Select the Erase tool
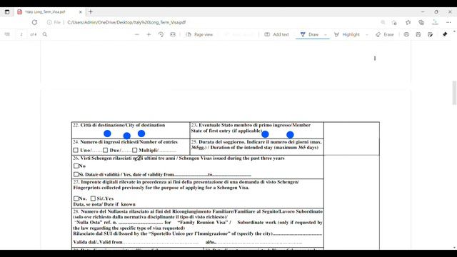This screenshot has height=257, width=457. pyautogui.click(x=385, y=34)
